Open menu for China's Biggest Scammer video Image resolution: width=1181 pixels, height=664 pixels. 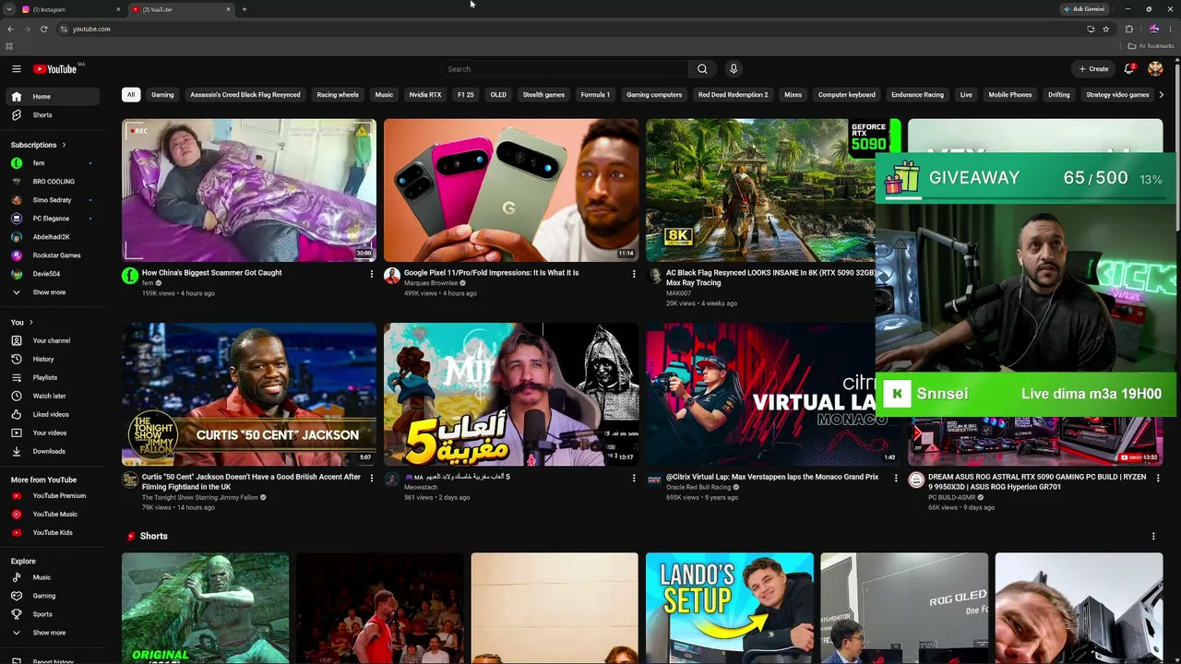[x=372, y=274]
